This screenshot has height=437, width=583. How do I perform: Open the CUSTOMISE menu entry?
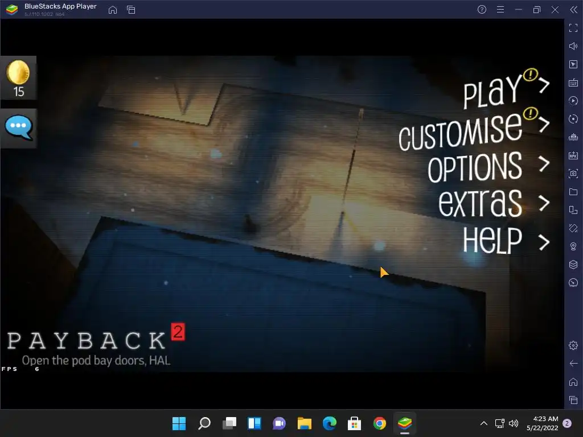[x=460, y=131]
